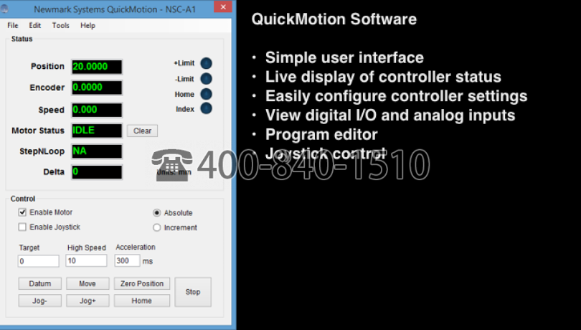This screenshot has width=581, height=330.
Task: Click the Index indicator light
Action: pos(207,108)
